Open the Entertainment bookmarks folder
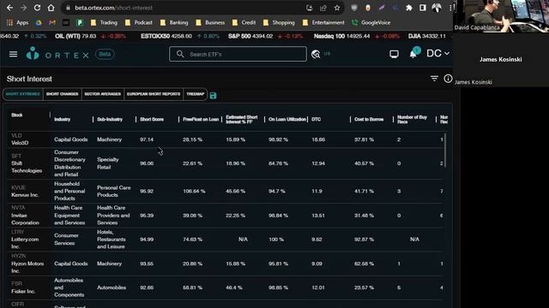The width and height of the screenshot is (549, 308). pyautogui.click(x=323, y=23)
